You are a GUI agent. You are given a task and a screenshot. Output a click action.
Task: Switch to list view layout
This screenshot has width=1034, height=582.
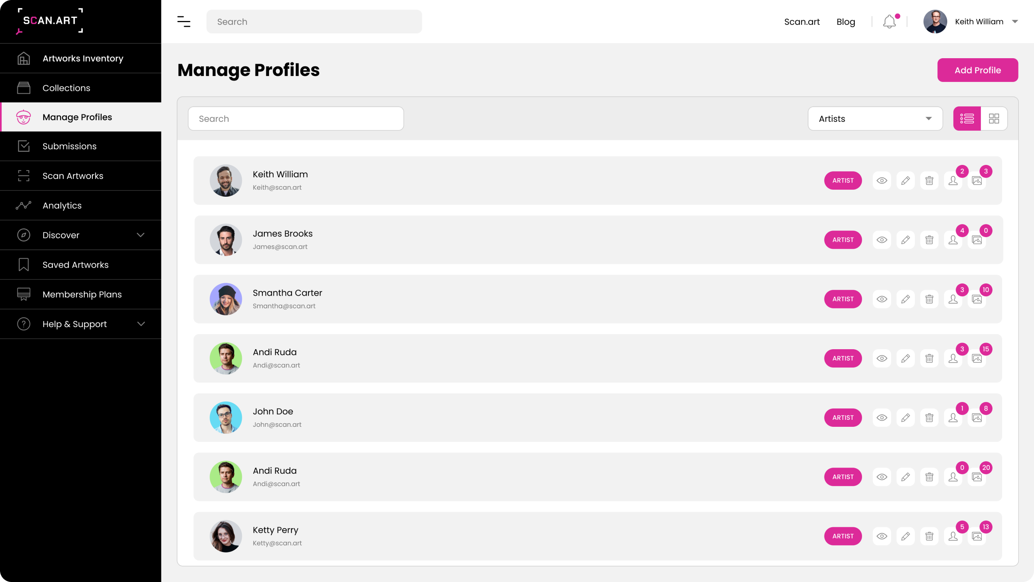tap(967, 118)
